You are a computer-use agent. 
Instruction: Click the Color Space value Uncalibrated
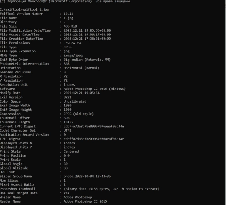click(75, 101)
